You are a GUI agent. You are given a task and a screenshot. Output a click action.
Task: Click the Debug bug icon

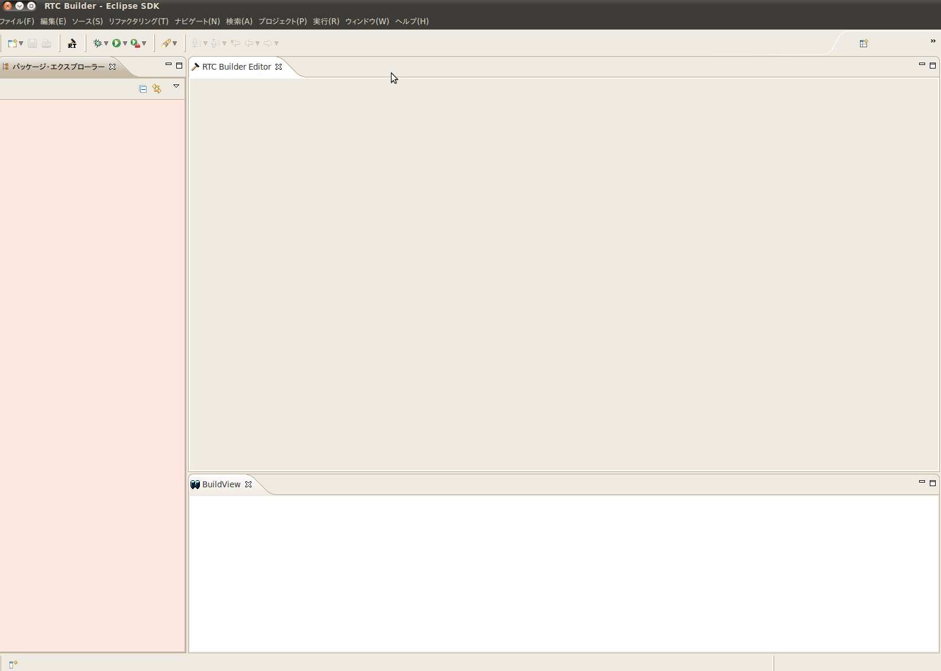[98, 43]
